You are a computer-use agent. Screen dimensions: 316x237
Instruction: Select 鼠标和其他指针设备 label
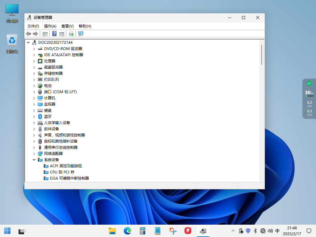[61, 141]
